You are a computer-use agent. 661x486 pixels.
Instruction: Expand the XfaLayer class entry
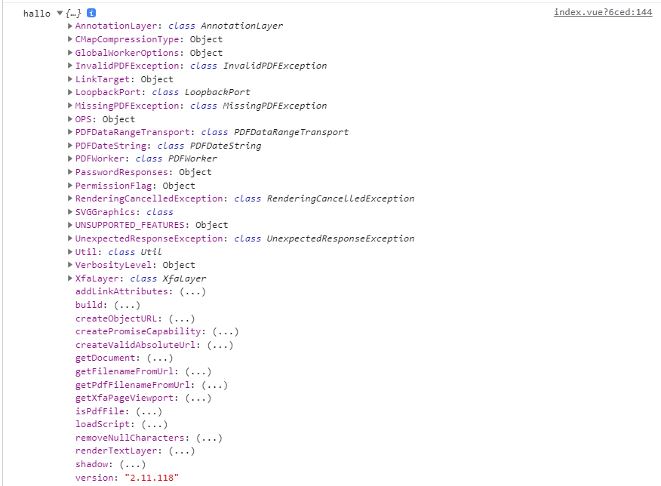[69, 278]
